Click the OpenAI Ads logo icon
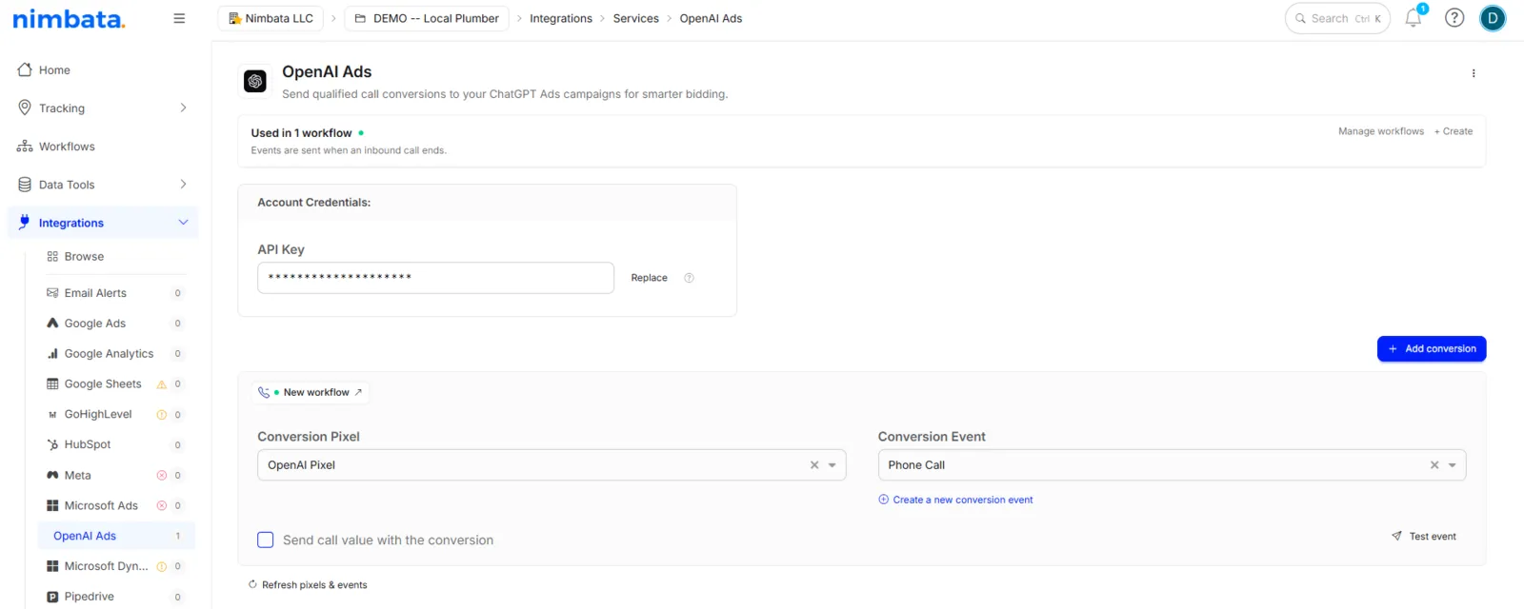Image resolution: width=1524 pixels, height=609 pixels. point(255,82)
